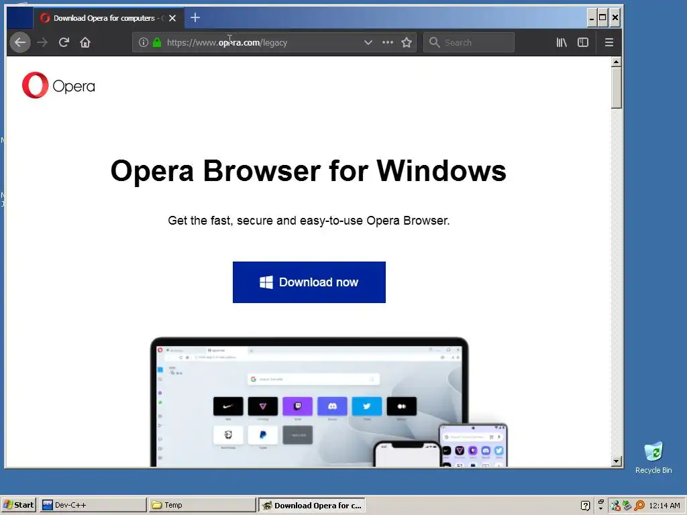Click the green safely remove hardware tray icon
This screenshot has width=687, height=515.
point(627,506)
